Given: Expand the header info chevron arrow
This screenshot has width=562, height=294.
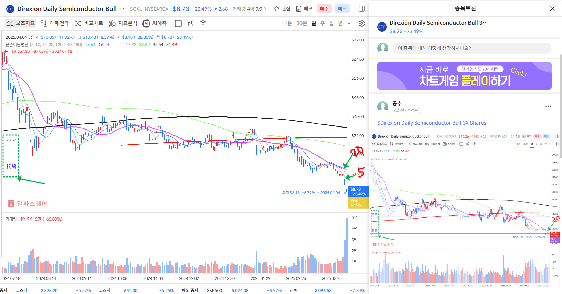Looking at the screenshot, I should (265, 9).
